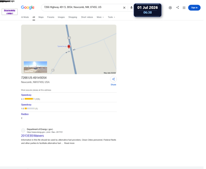Image resolution: width=206 pixels, height=169 pixels.
Task: Click Share button beside address
Action: tap(113, 81)
